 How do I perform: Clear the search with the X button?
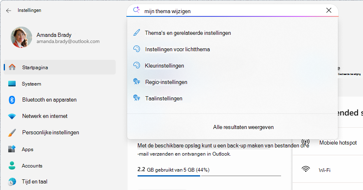(x=329, y=10)
